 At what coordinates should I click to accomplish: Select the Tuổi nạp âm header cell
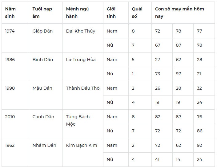click(x=46, y=13)
